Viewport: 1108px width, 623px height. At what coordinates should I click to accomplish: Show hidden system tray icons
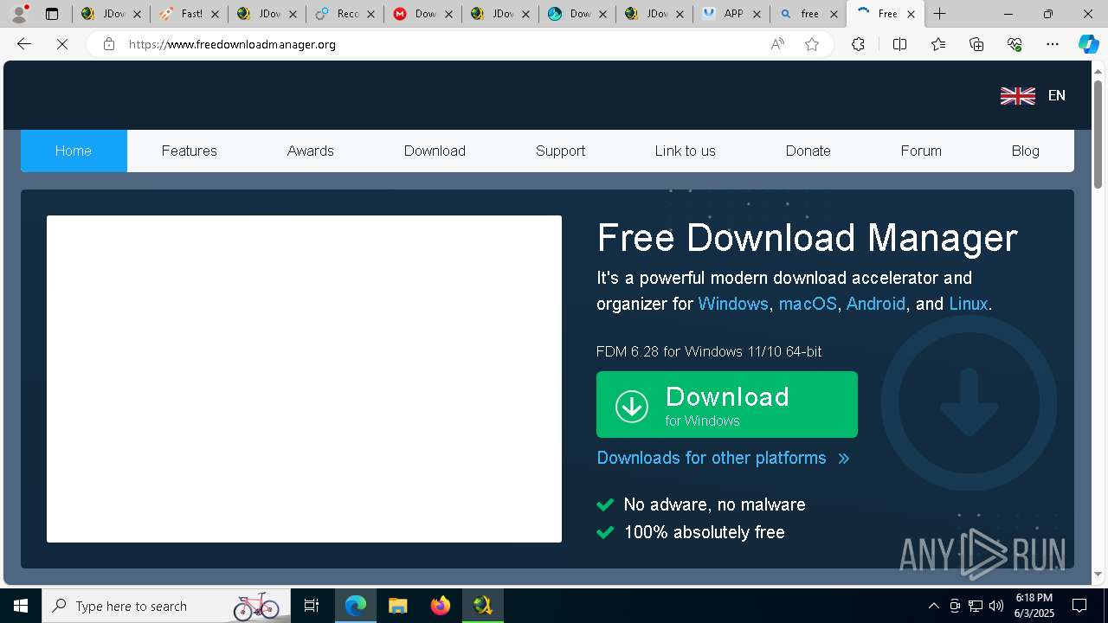point(933,606)
